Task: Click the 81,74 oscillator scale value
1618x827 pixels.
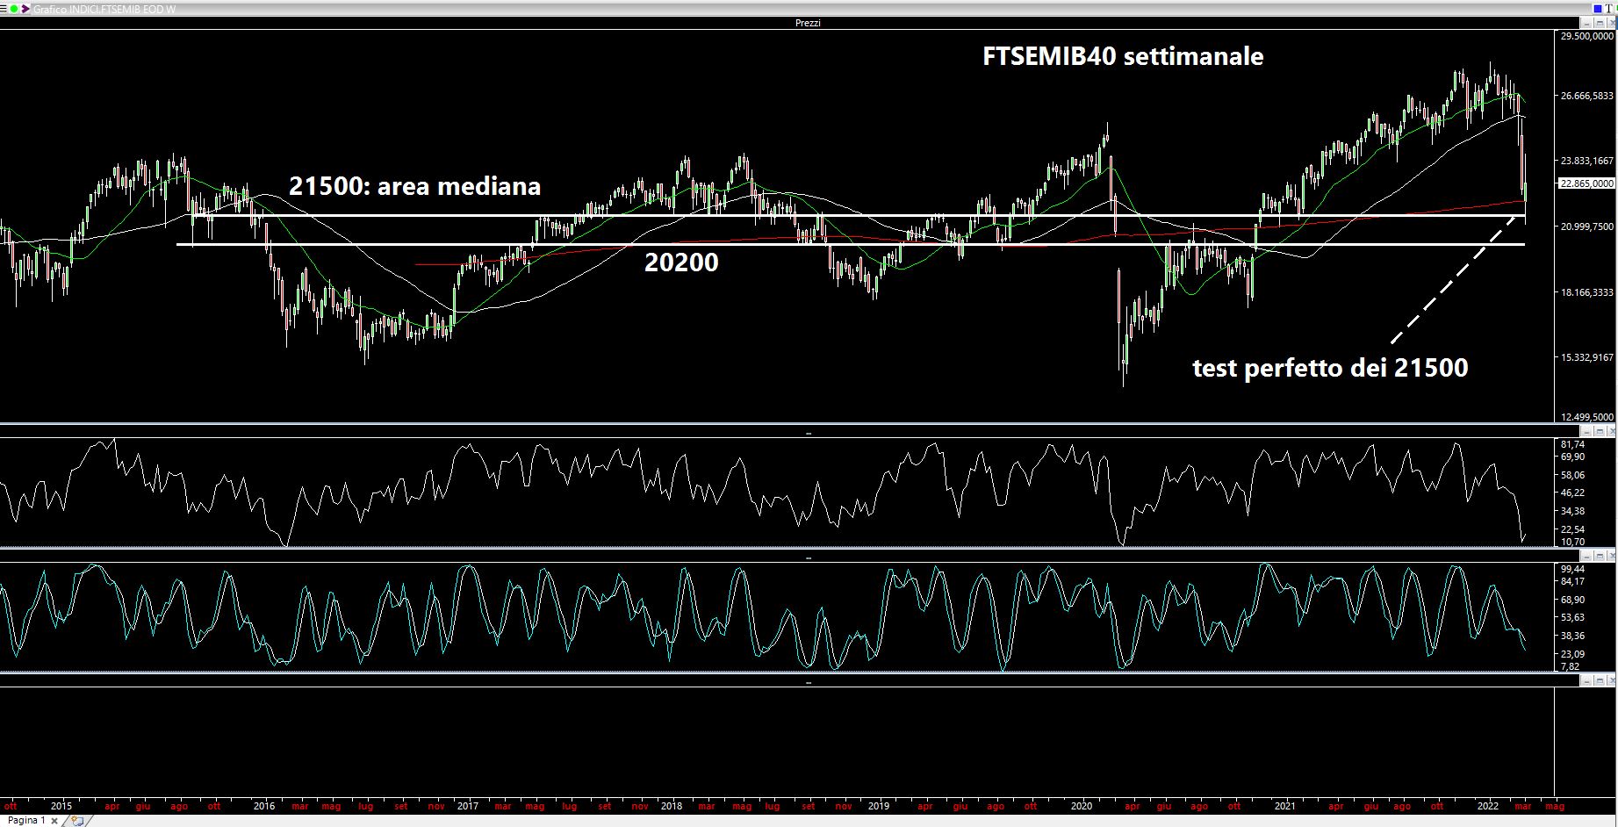Action: (x=1572, y=445)
